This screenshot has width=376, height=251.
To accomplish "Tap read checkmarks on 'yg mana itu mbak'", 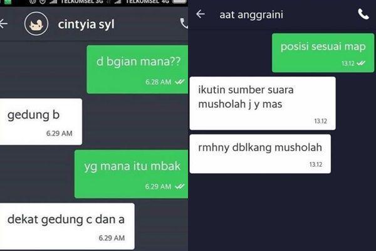I will (180, 186).
